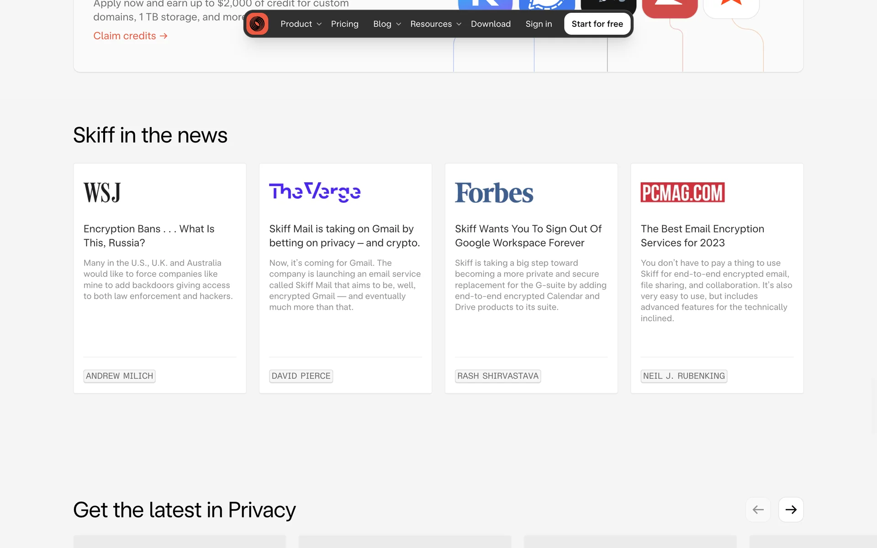Click The Verge logo
Image resolution: width=877 pixels, height=548 pixels.
pyautogui.click(x=315, y=192)
